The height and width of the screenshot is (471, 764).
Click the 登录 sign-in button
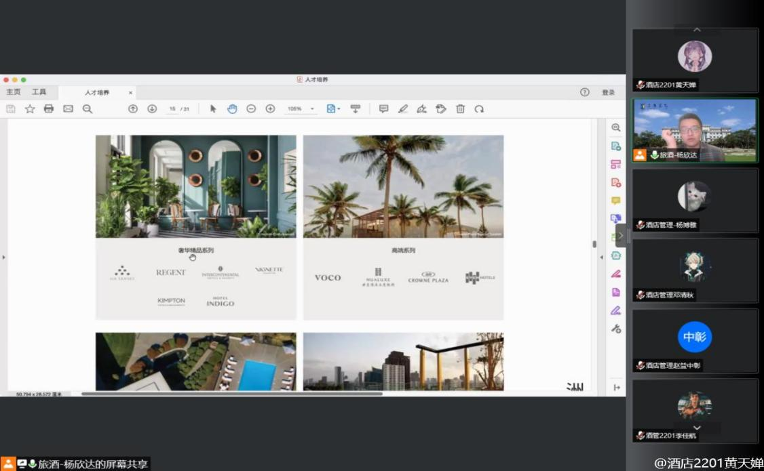click(x=608, y=93)
